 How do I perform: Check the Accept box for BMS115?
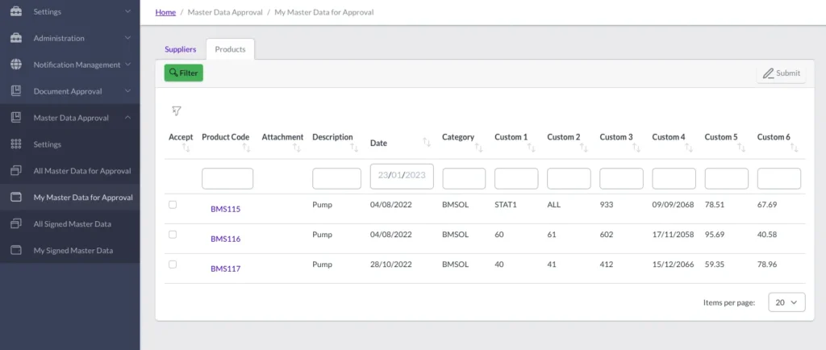(x=173, y=205)
